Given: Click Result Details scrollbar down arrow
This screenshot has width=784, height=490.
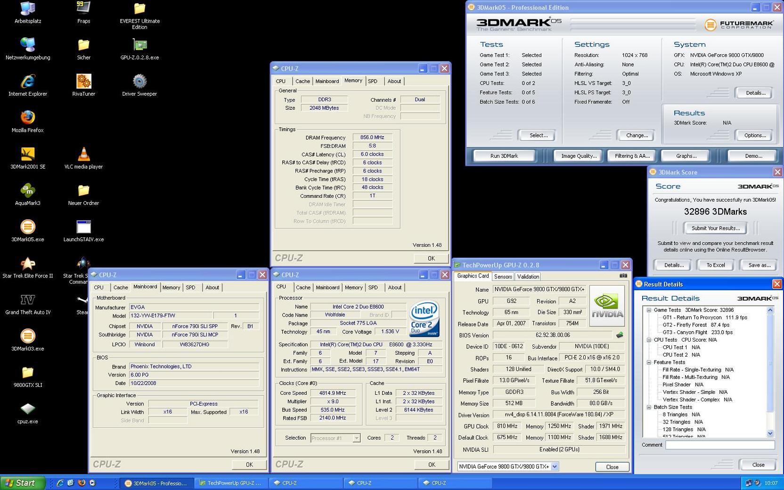Looking at the screenshot, I should tap(770, 433).
